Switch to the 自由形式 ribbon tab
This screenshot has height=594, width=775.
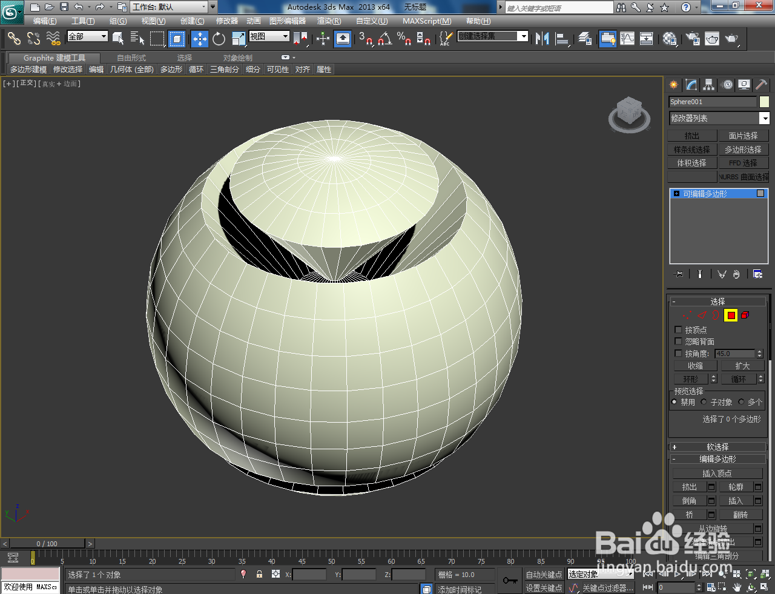click(131, 58)
